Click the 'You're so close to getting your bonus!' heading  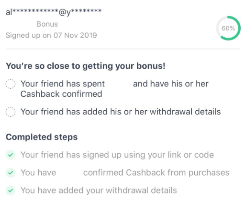[86, 66]
